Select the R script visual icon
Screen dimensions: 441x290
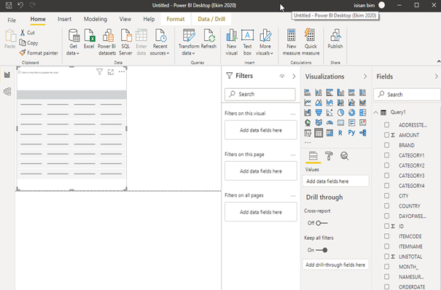click(340, 133)
